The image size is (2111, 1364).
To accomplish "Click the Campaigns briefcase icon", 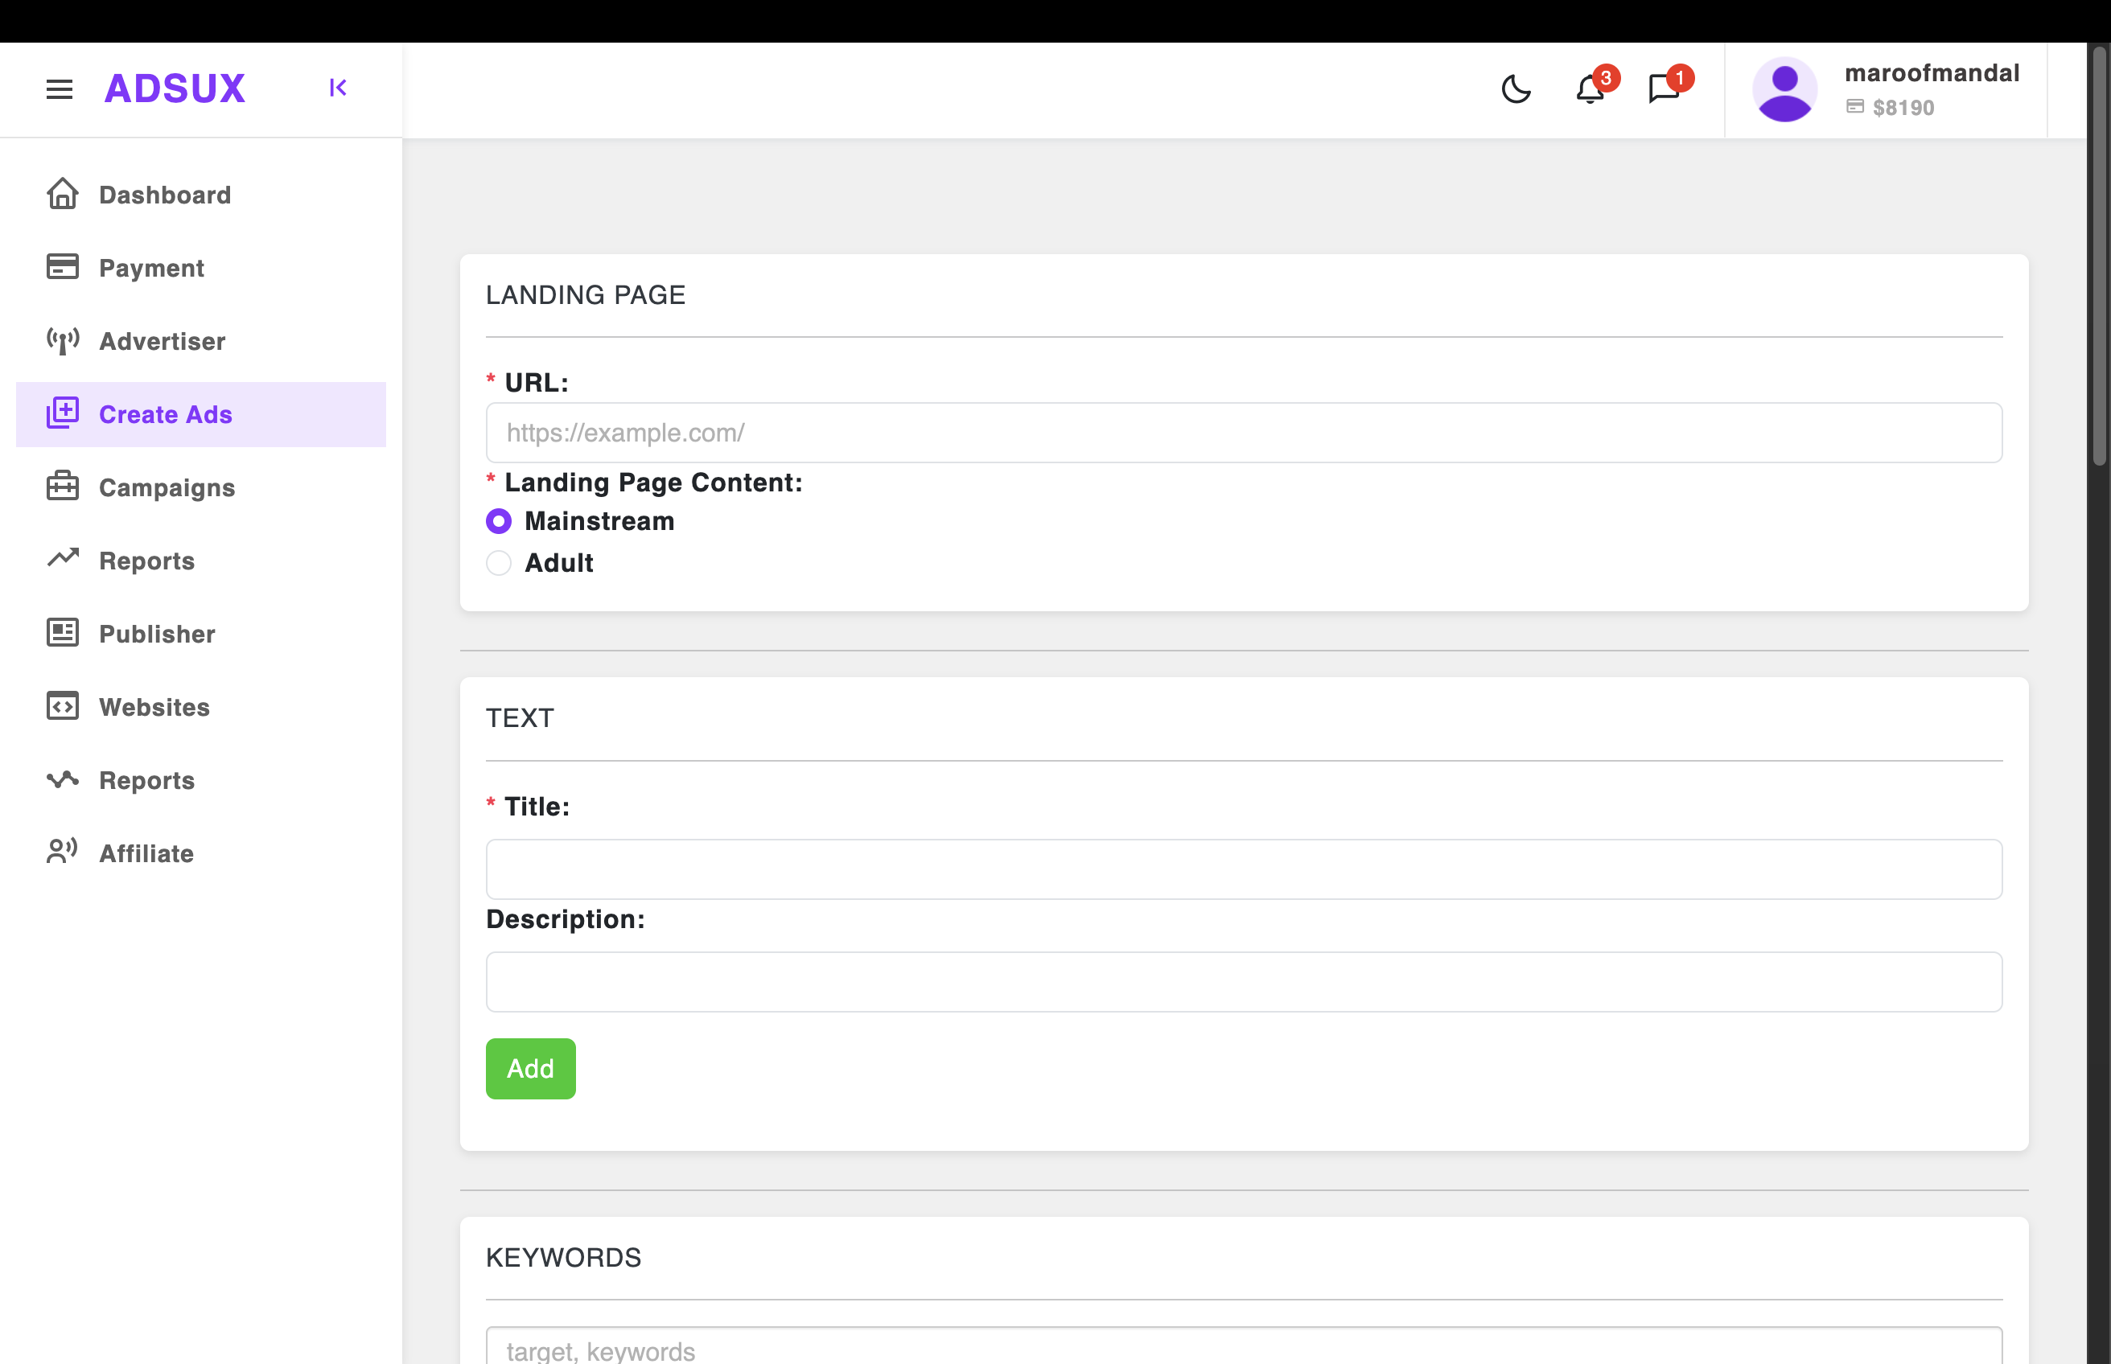I will pos(63,487).
